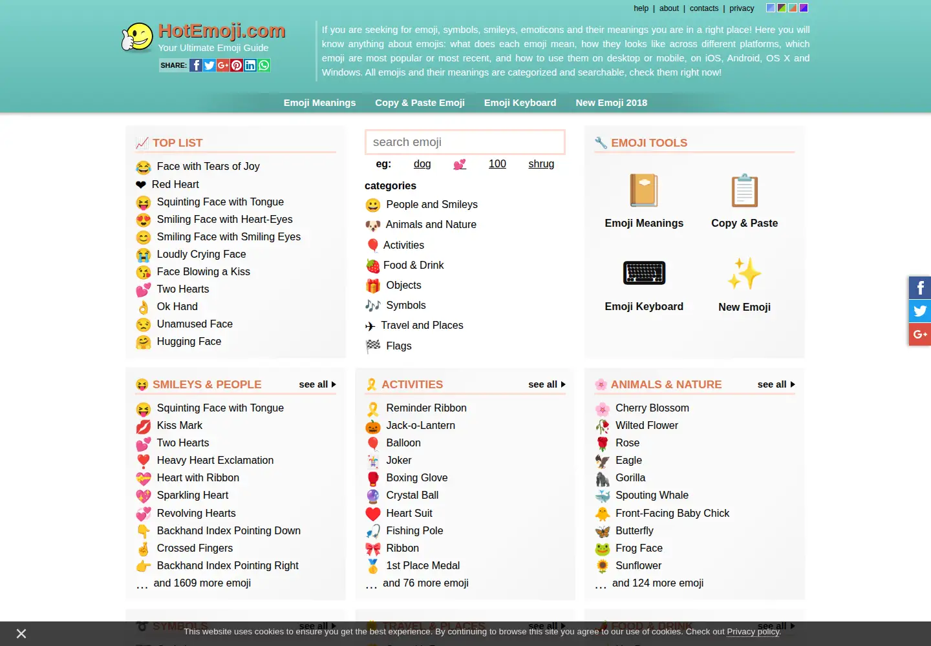Share page on WhatsApp
Screen dimensions: 931x646
(264, 65)
